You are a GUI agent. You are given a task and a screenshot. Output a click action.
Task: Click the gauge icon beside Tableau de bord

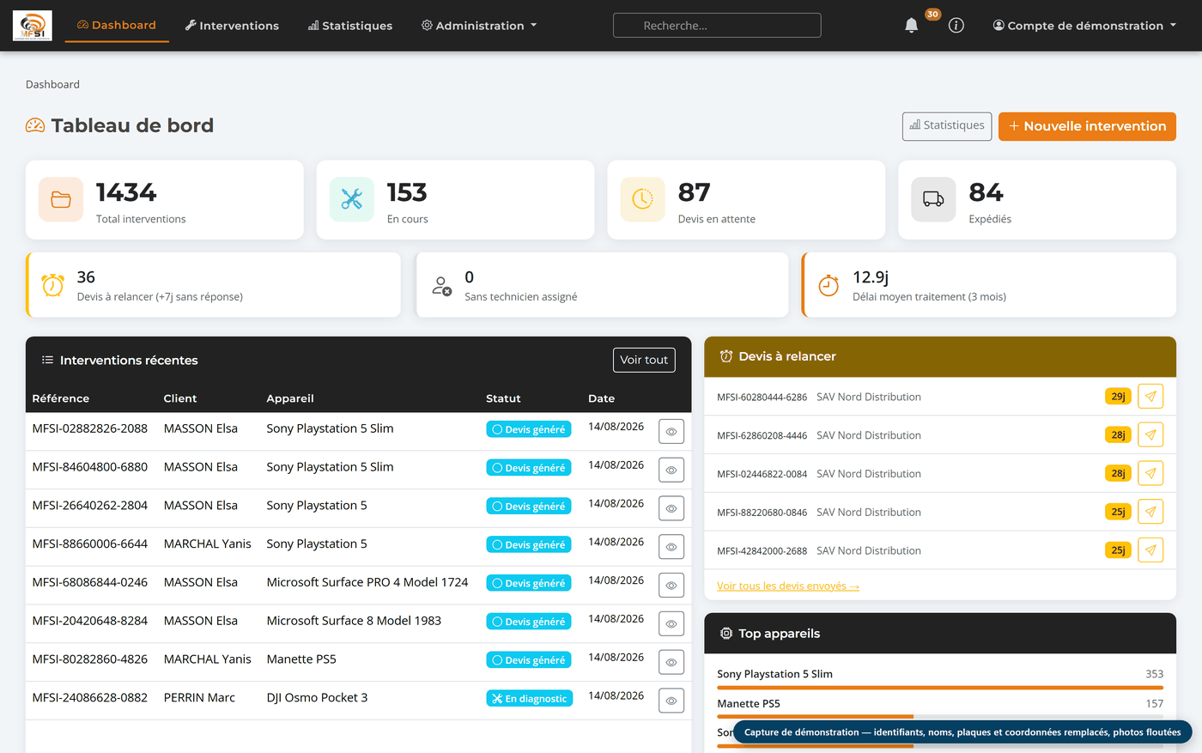pos(35,125)
